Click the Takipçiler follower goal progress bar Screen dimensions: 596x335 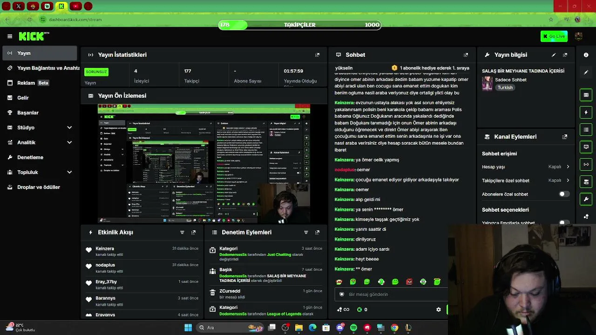(300, 25)
